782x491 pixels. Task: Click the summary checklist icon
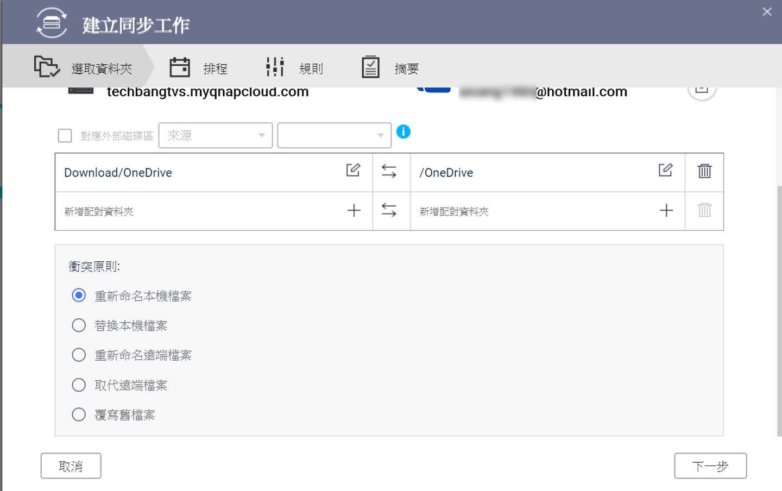[370, 67]
